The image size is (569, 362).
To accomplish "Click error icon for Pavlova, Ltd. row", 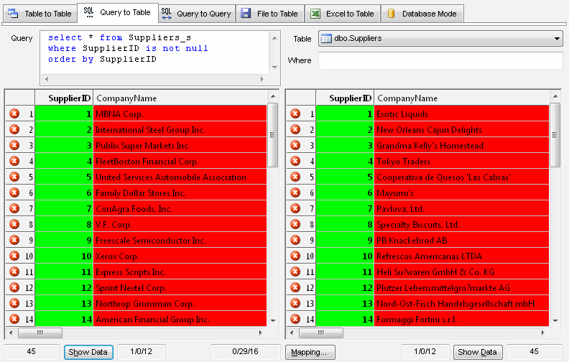I will [295, 208].
